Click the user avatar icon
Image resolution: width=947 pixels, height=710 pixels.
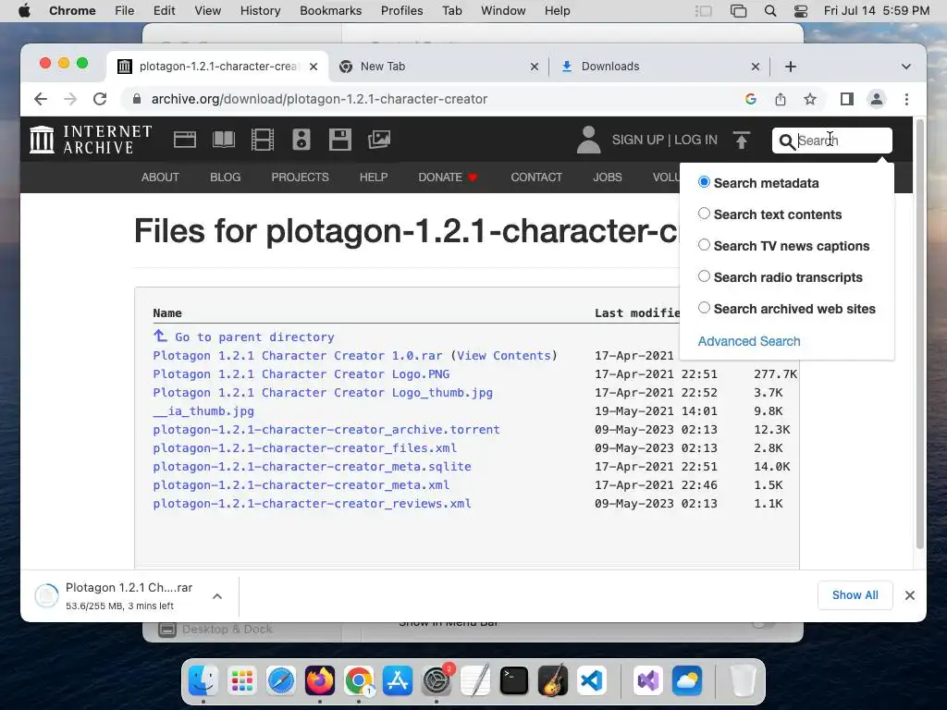point(588,140)
